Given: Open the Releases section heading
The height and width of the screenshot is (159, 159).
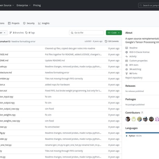Looking at the screenshot, I should 130,86.
